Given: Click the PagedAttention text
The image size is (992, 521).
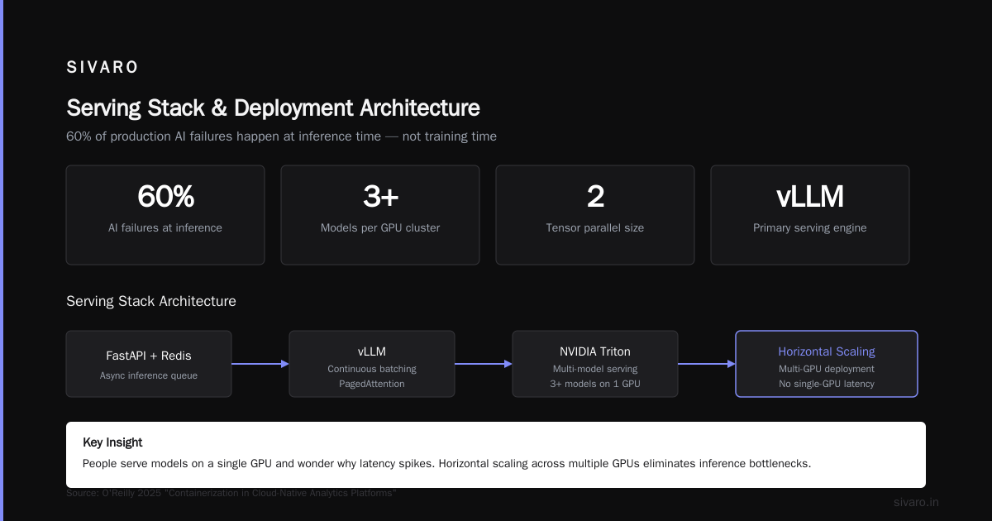Looking at the screenshot, I should click(x=372, y=384).
